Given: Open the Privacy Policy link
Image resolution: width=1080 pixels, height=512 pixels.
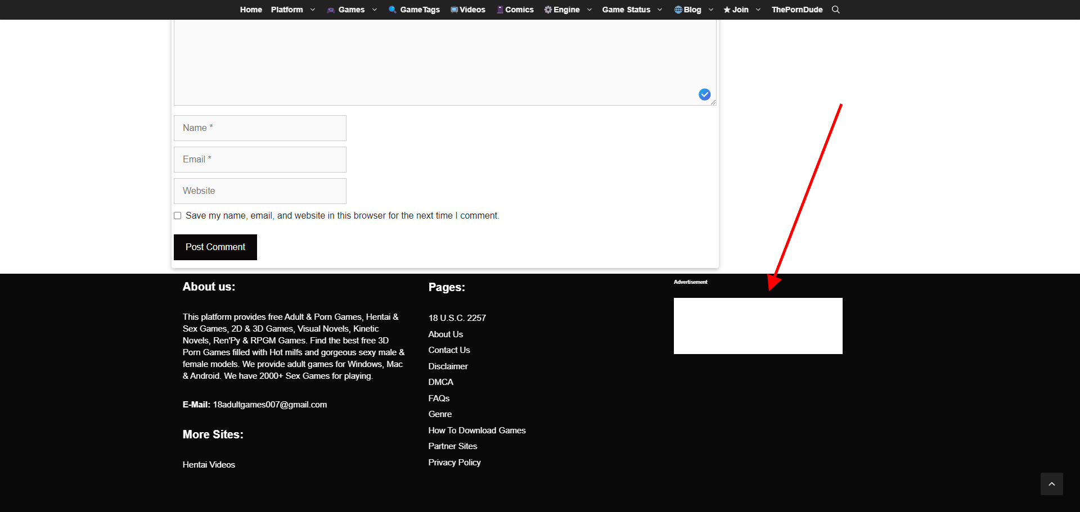Looking at the screenshot, I should point(454,463).
